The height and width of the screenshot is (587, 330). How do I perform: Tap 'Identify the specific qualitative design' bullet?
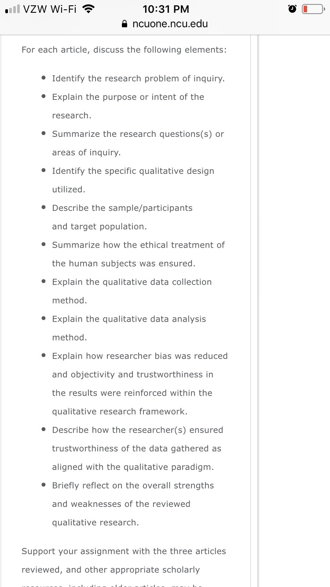133,180
